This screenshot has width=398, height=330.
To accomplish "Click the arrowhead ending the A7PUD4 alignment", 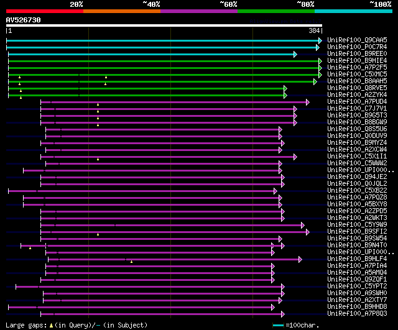I will pos(308,102).
